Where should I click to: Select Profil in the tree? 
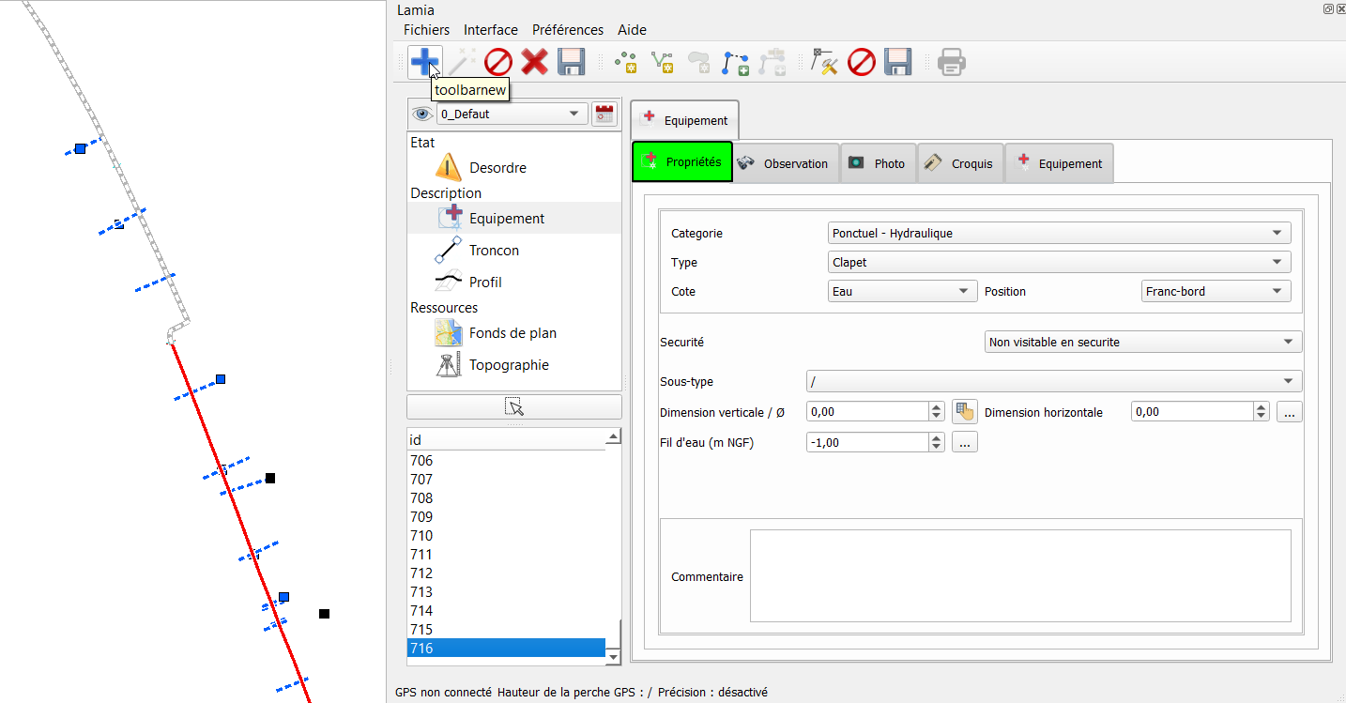pos(485,283)
